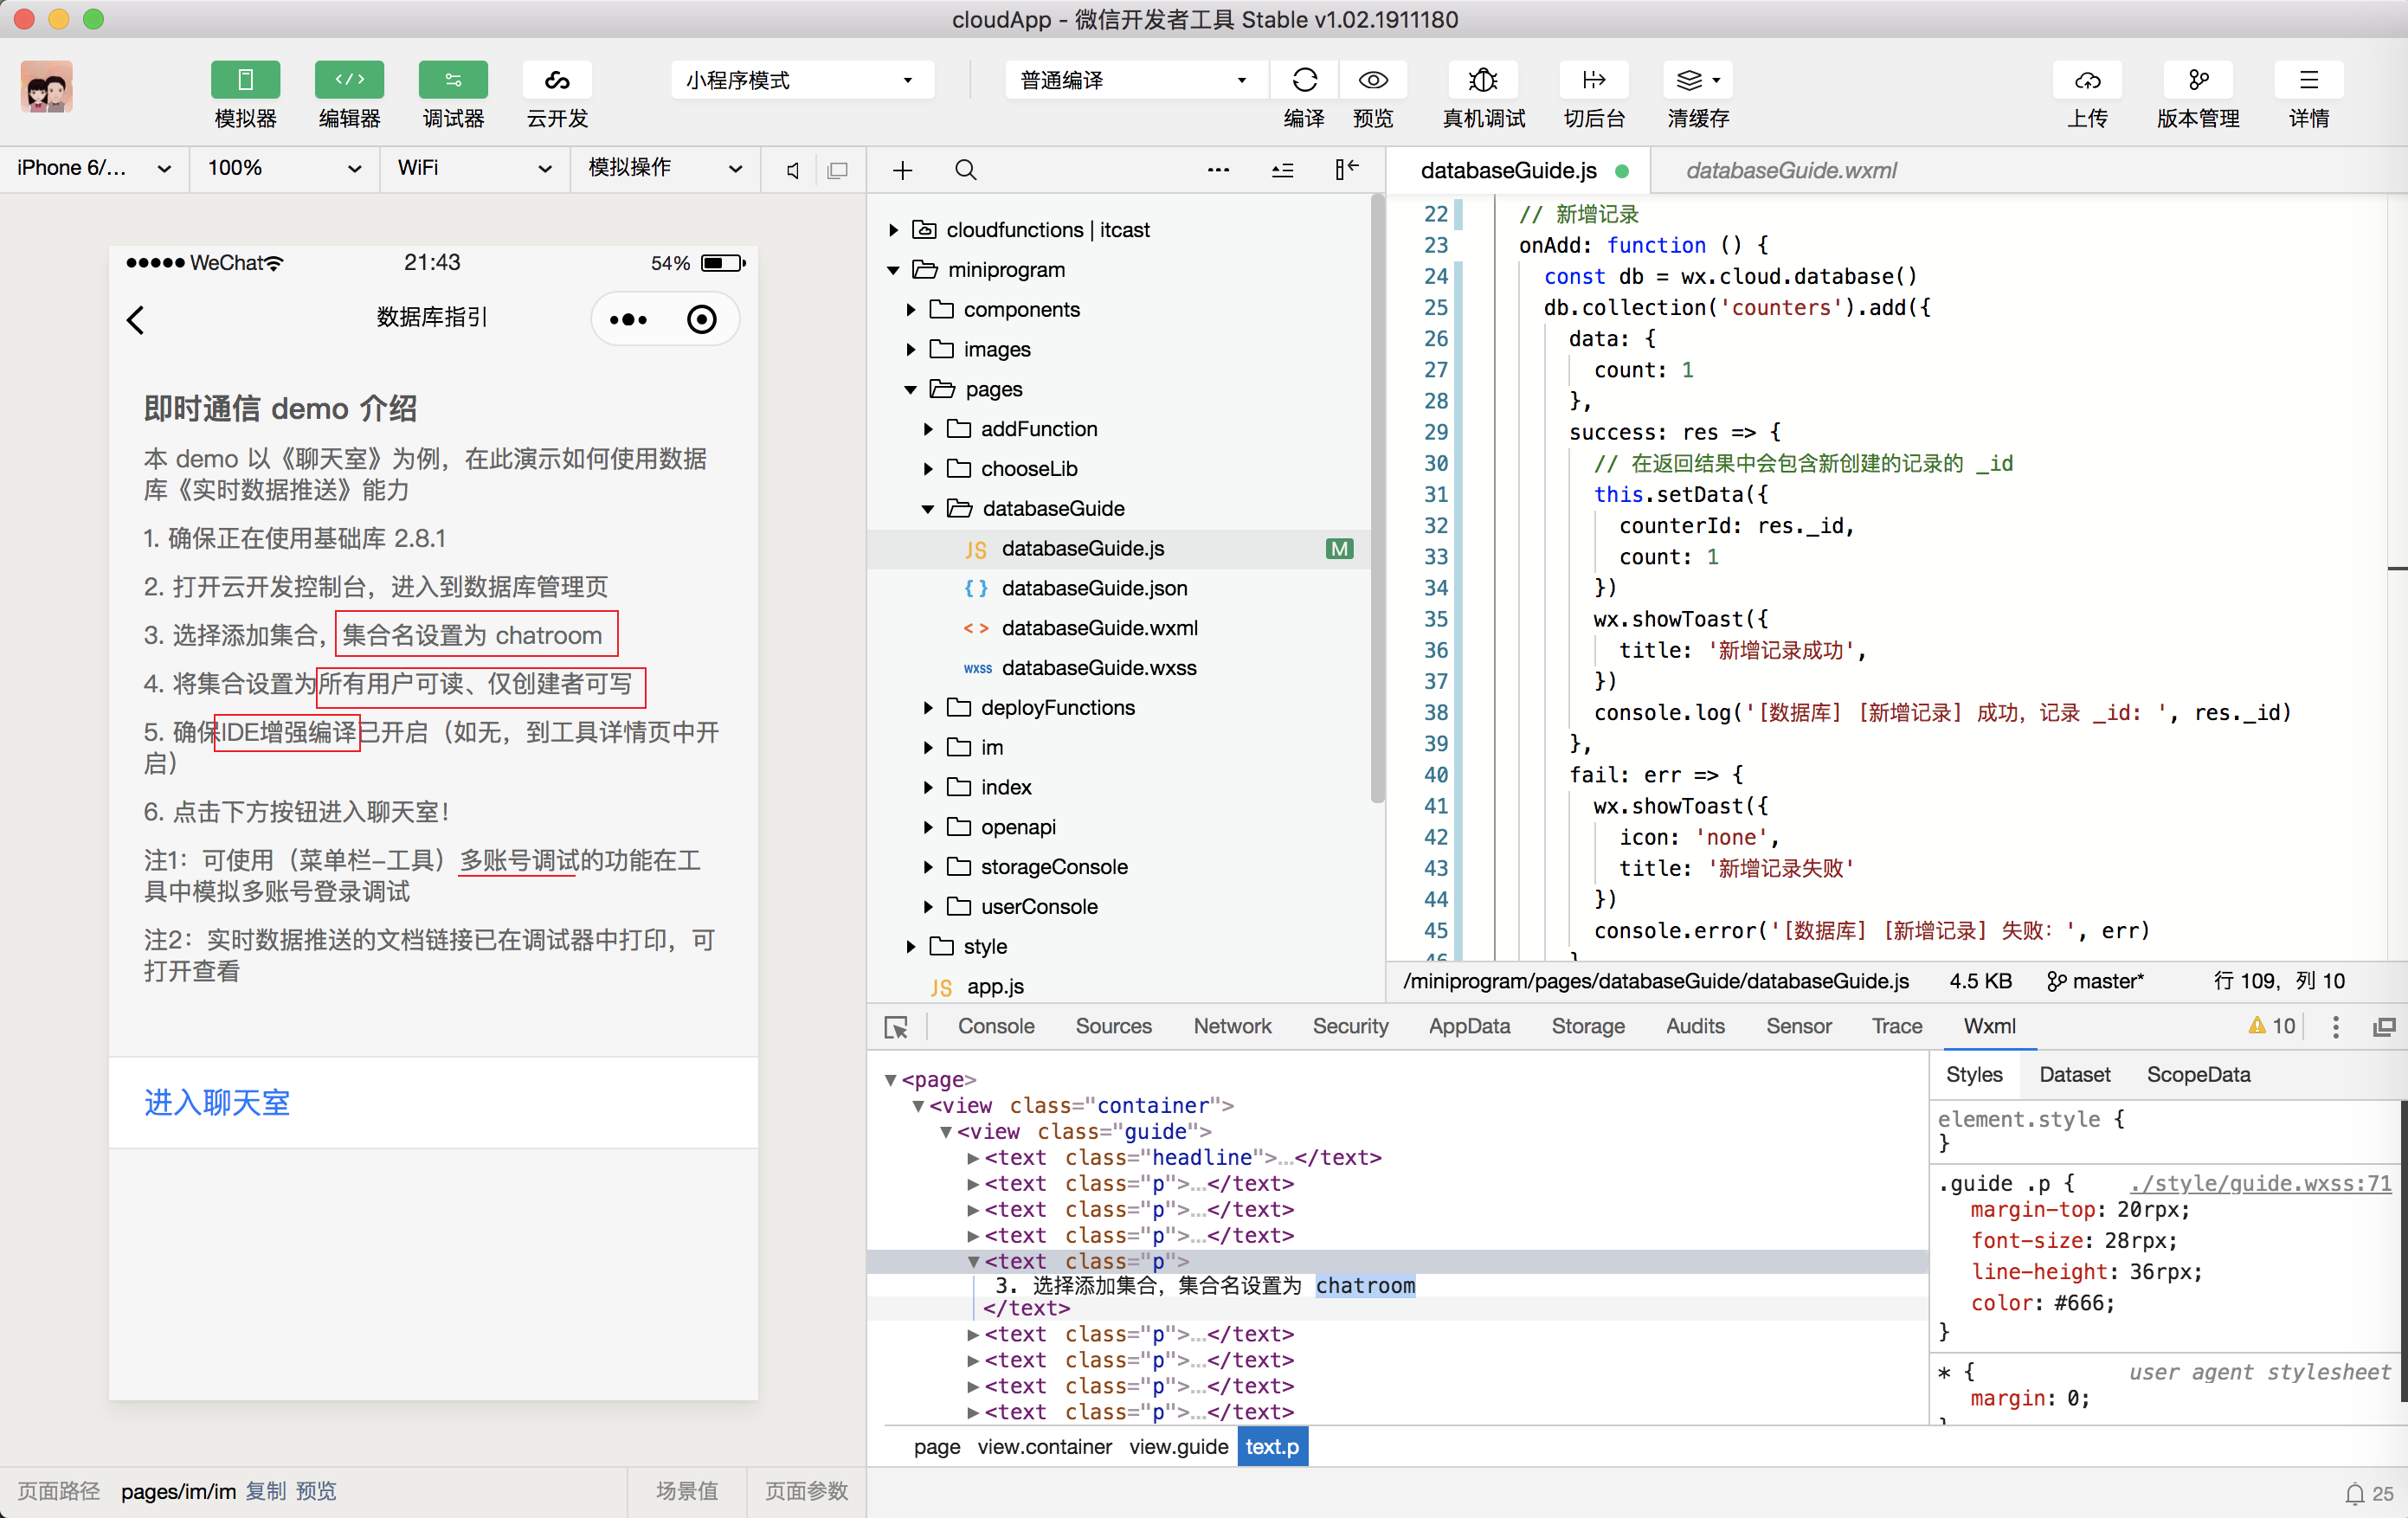Viewport: 2408px width, 1518px height.
Task: Open the 小程序模式 mode dropdown
Action: tap(802, 80)
